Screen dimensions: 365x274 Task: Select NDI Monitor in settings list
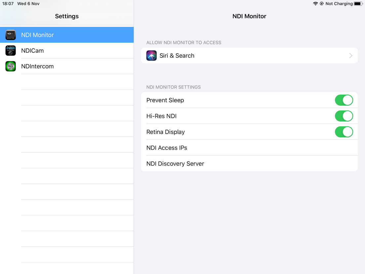coord(67,35)
